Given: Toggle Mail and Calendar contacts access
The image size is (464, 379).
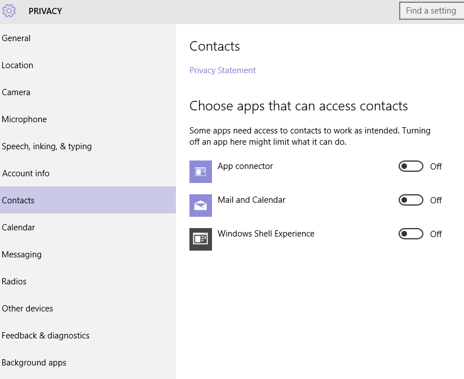Looking at the screenshot, I should (x=411, y=200).
